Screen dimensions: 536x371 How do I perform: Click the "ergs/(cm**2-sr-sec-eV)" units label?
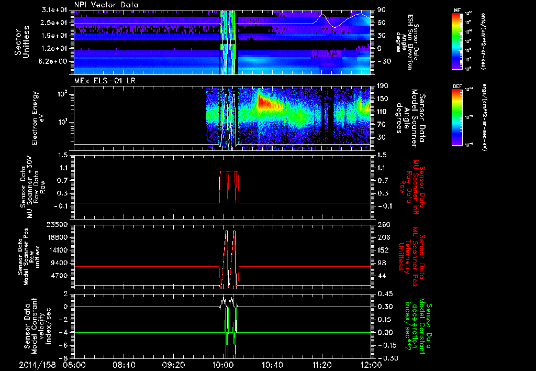[x=484, y=117]
